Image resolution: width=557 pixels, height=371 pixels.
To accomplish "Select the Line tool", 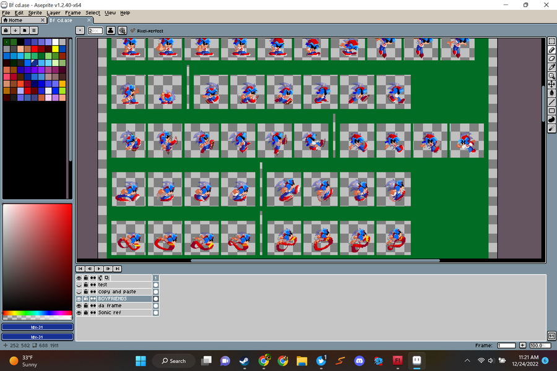I will (551, 102).
